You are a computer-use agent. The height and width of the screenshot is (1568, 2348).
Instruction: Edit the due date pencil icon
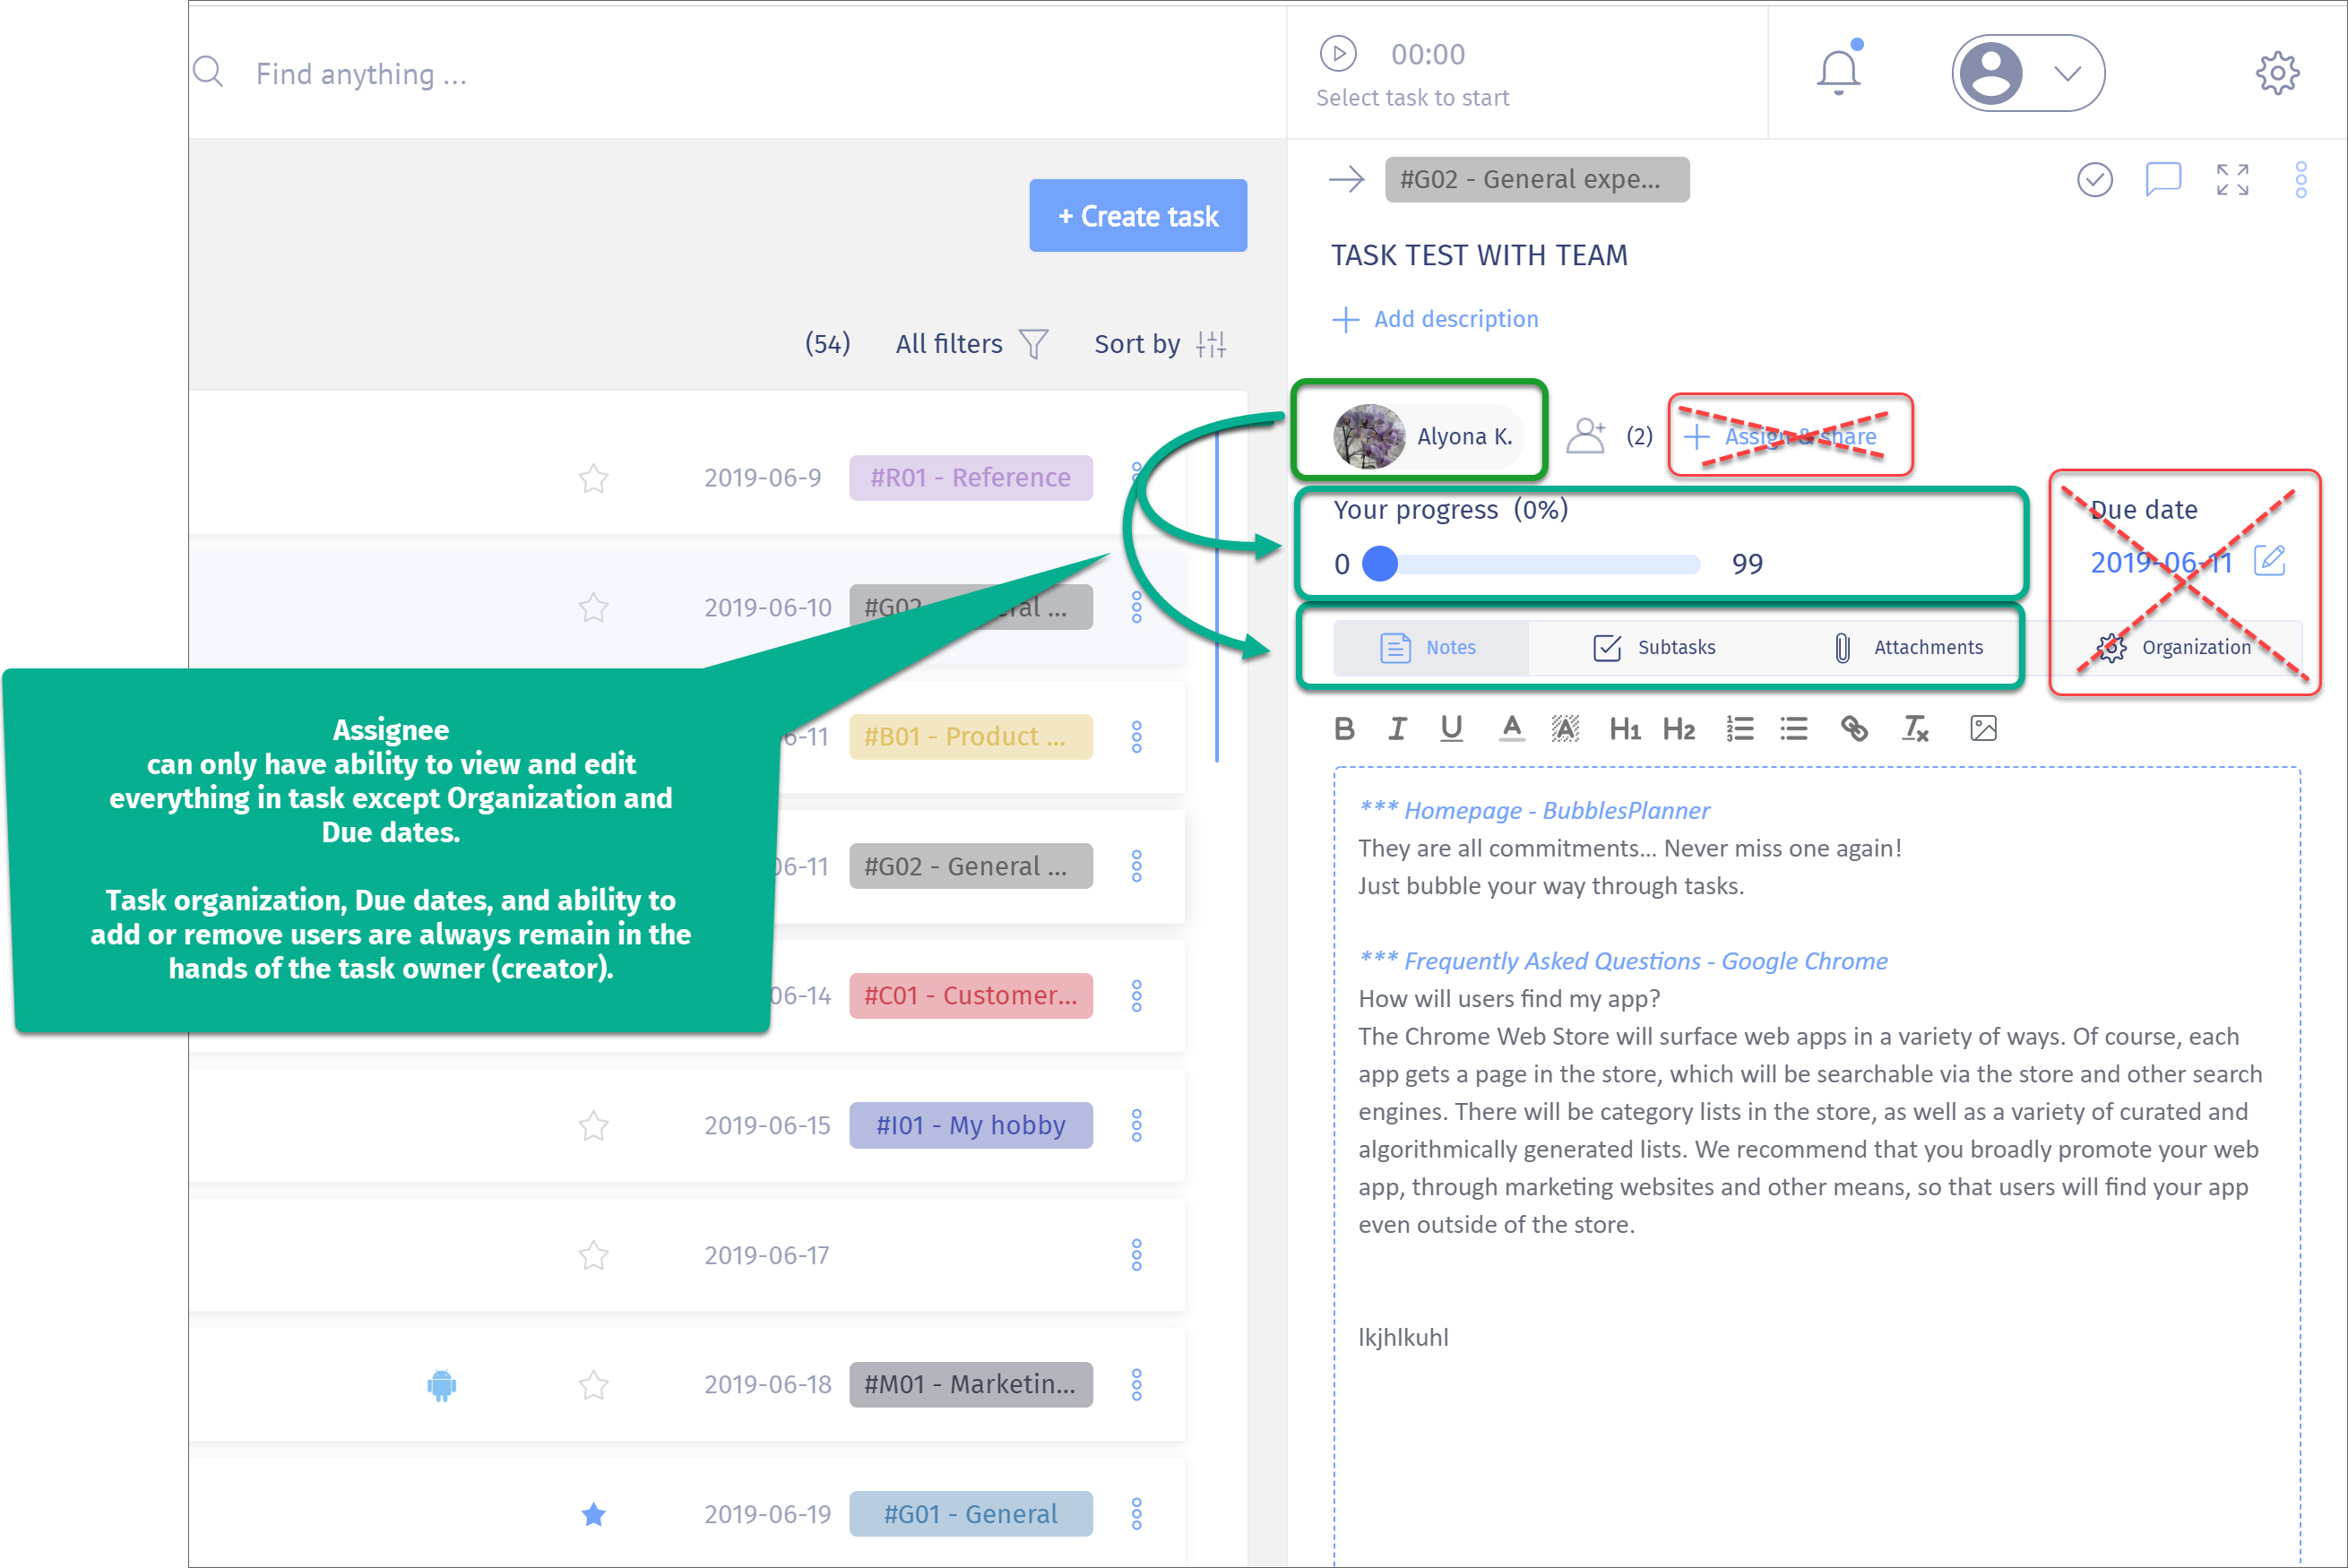(2270, 561)
